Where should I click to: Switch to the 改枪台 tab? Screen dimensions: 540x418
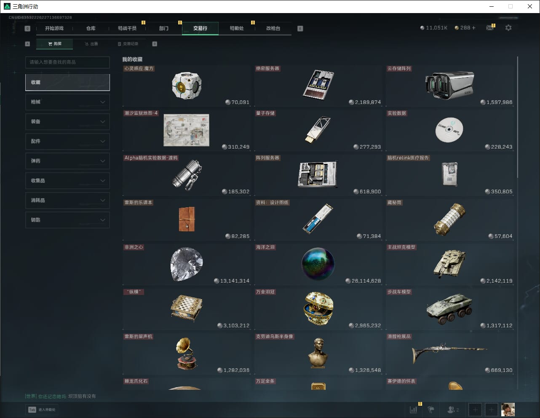[x=273, y=28]
